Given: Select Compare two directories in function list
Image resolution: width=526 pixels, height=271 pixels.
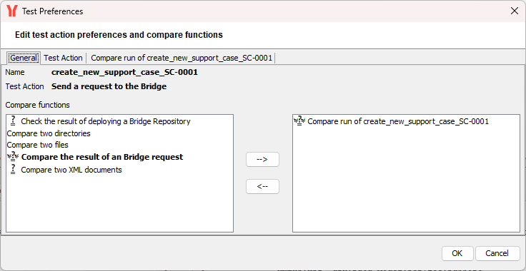Looking at the screenshot, I should click(x=49, y=133).
